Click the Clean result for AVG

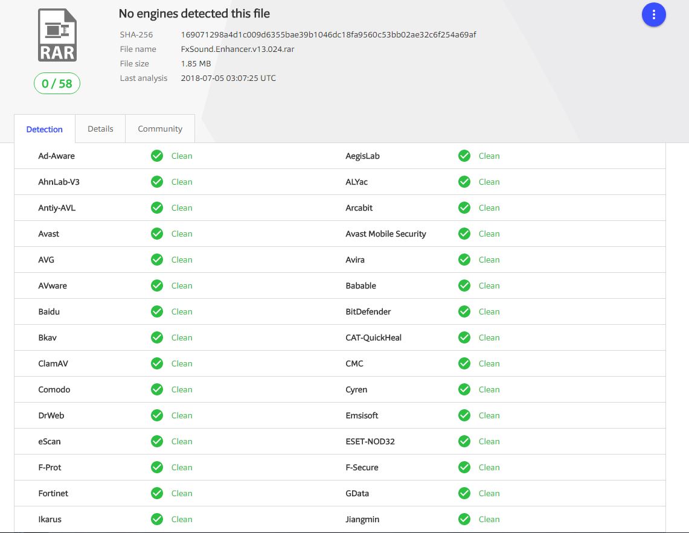click(x=182, y=260)
